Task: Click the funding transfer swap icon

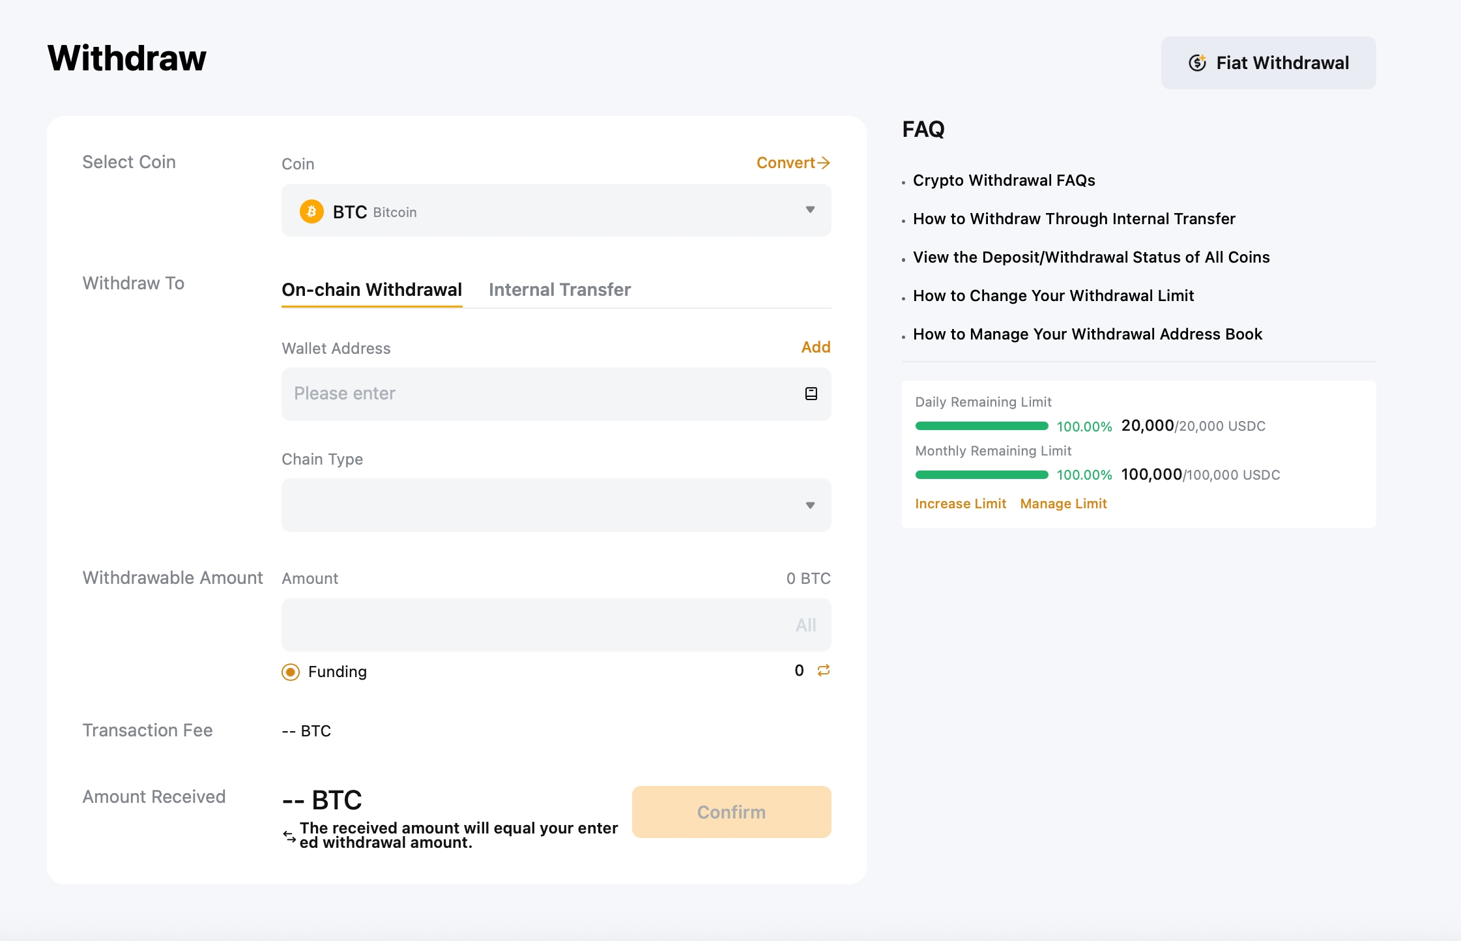Action: [824, 671]
